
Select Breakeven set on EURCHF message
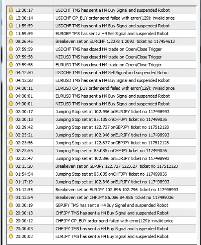[x=115, y=42]
